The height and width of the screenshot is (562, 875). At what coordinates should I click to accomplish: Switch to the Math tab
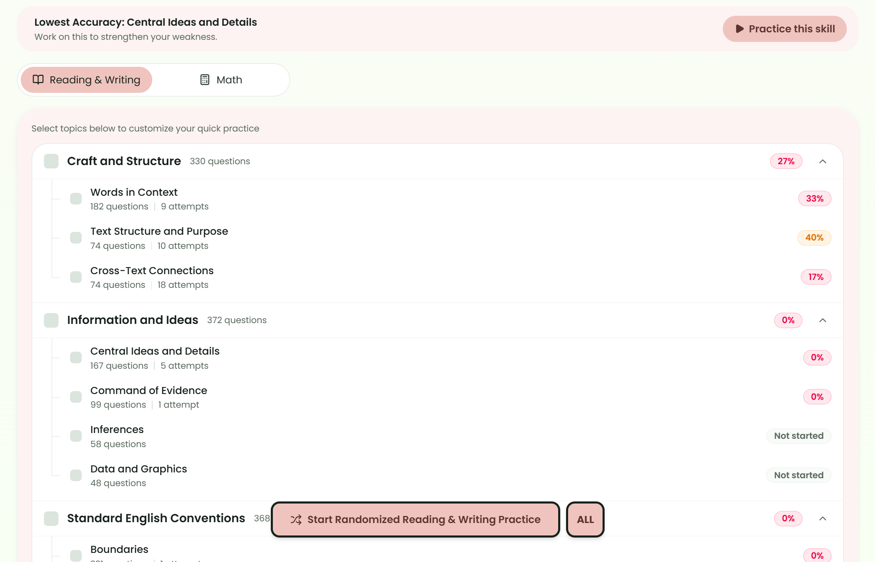[x=221, y=80]
